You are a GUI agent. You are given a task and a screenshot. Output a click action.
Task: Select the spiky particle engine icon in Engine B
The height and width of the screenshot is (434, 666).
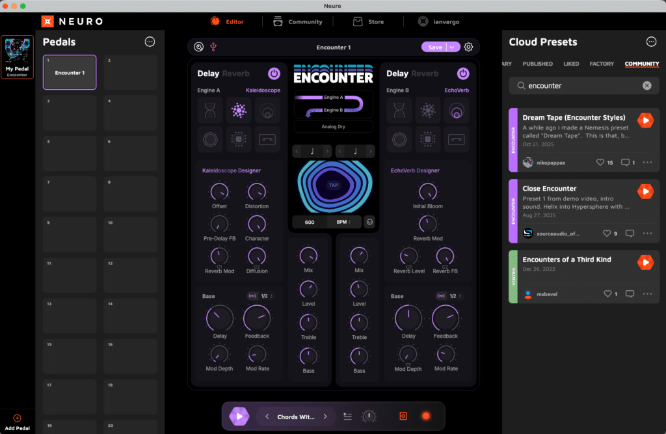tap(428, 109)
